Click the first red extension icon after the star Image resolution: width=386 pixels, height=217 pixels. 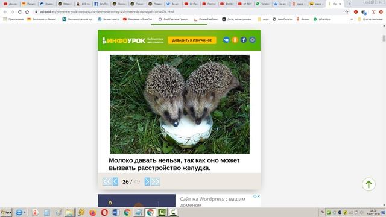(356, 12)
